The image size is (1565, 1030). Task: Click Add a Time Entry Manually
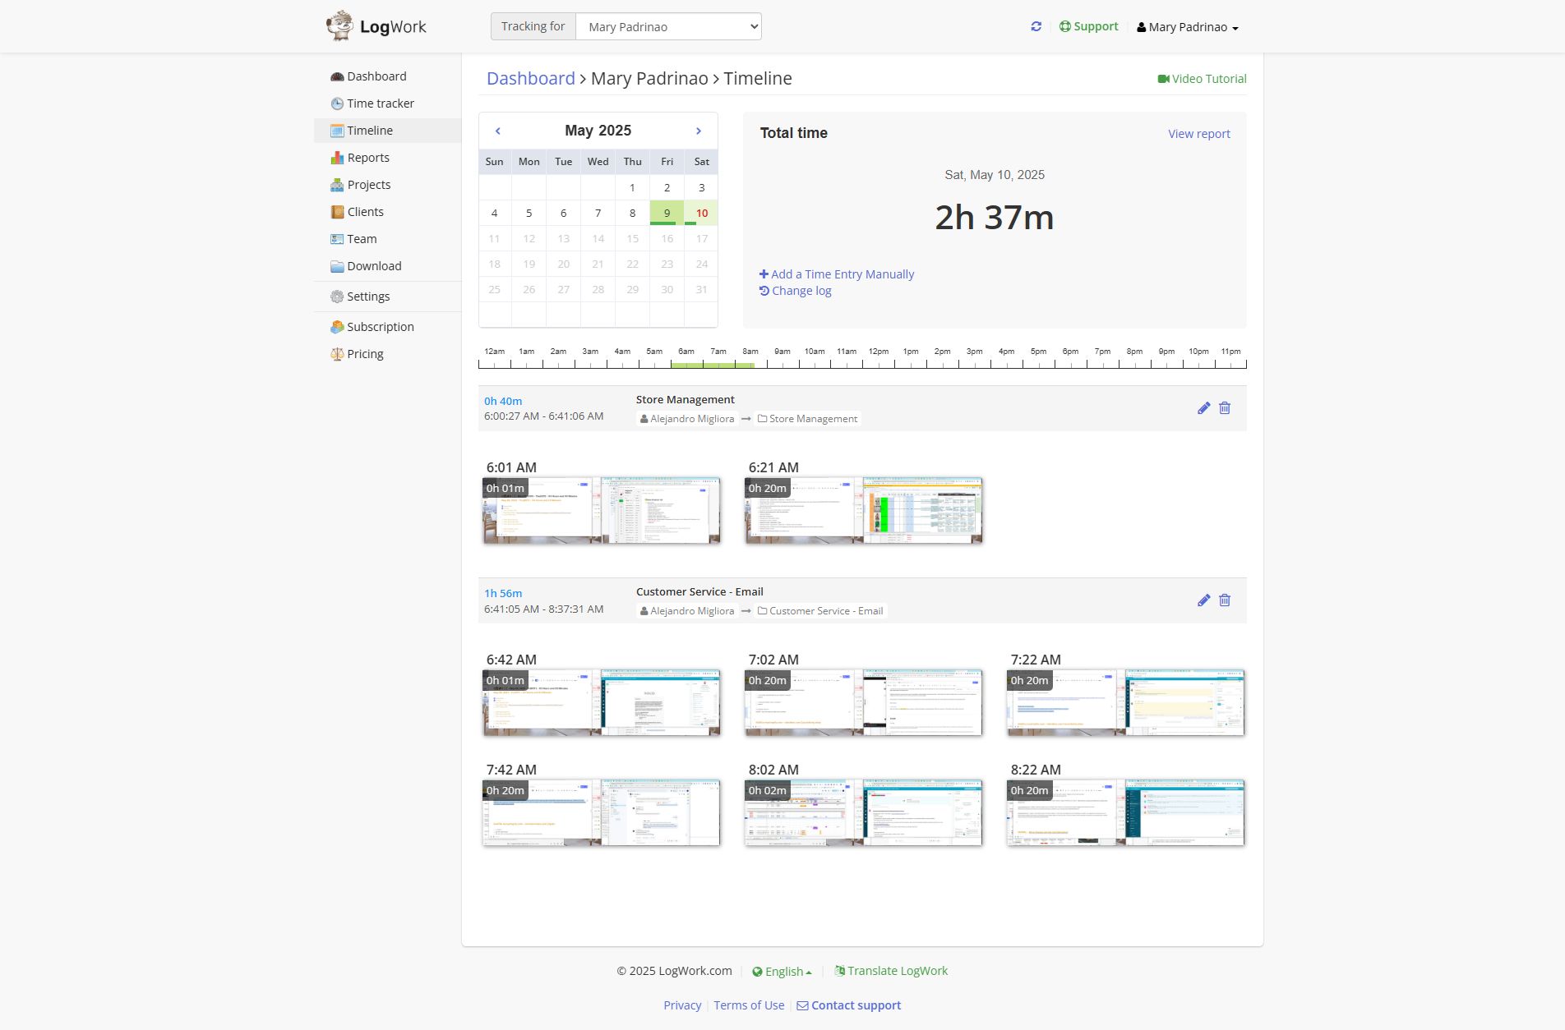point(837,274)
